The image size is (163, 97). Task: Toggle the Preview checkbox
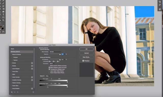83,61
